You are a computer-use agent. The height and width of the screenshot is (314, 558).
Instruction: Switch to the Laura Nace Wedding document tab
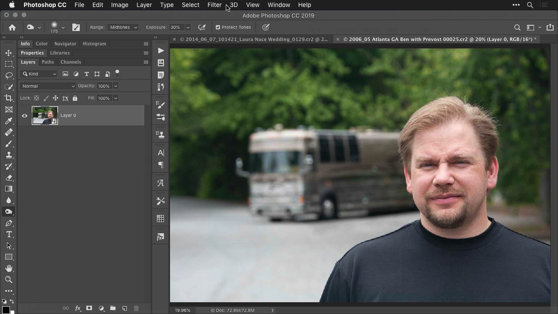[254, 39]
